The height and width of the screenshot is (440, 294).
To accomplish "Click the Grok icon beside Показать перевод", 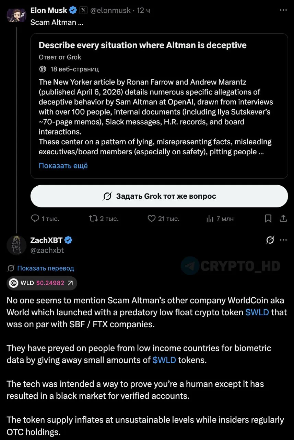I will pyautogui.click(x=10, y=268).
